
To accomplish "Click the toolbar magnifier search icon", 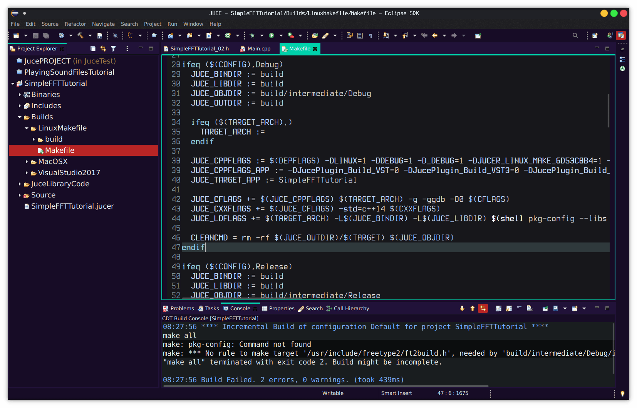I will click(x=575, y=35).
